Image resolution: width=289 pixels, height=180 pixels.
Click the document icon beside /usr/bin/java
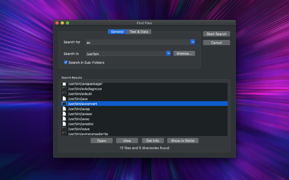click(x=64, y=98)
